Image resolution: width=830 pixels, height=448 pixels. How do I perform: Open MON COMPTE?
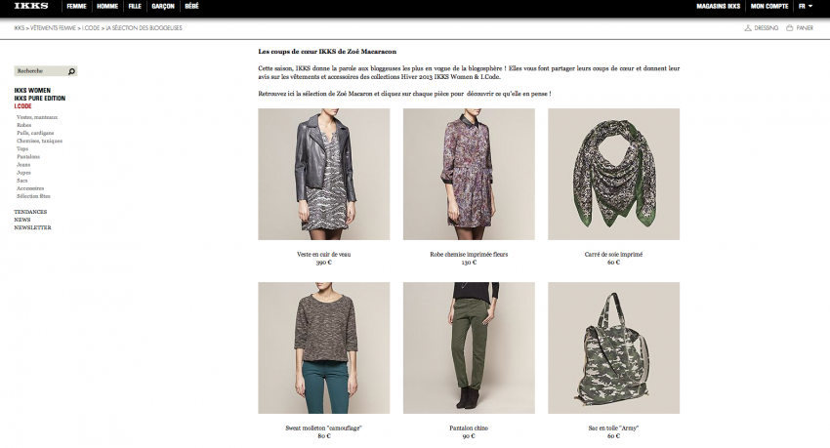769,7
